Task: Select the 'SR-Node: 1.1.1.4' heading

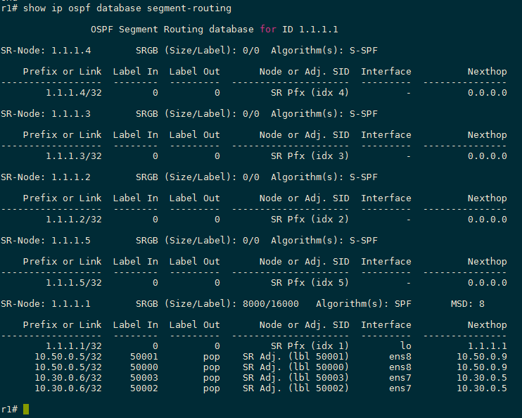Action: tap(46, 51)
